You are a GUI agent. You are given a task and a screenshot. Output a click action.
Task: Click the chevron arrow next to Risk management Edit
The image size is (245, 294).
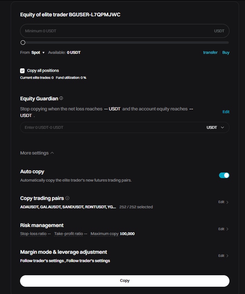point(228,229)
